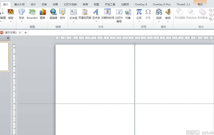
Task: Click the Symbol (符号) omega icon
Action: pyautogui.click(x=148, y=12)
